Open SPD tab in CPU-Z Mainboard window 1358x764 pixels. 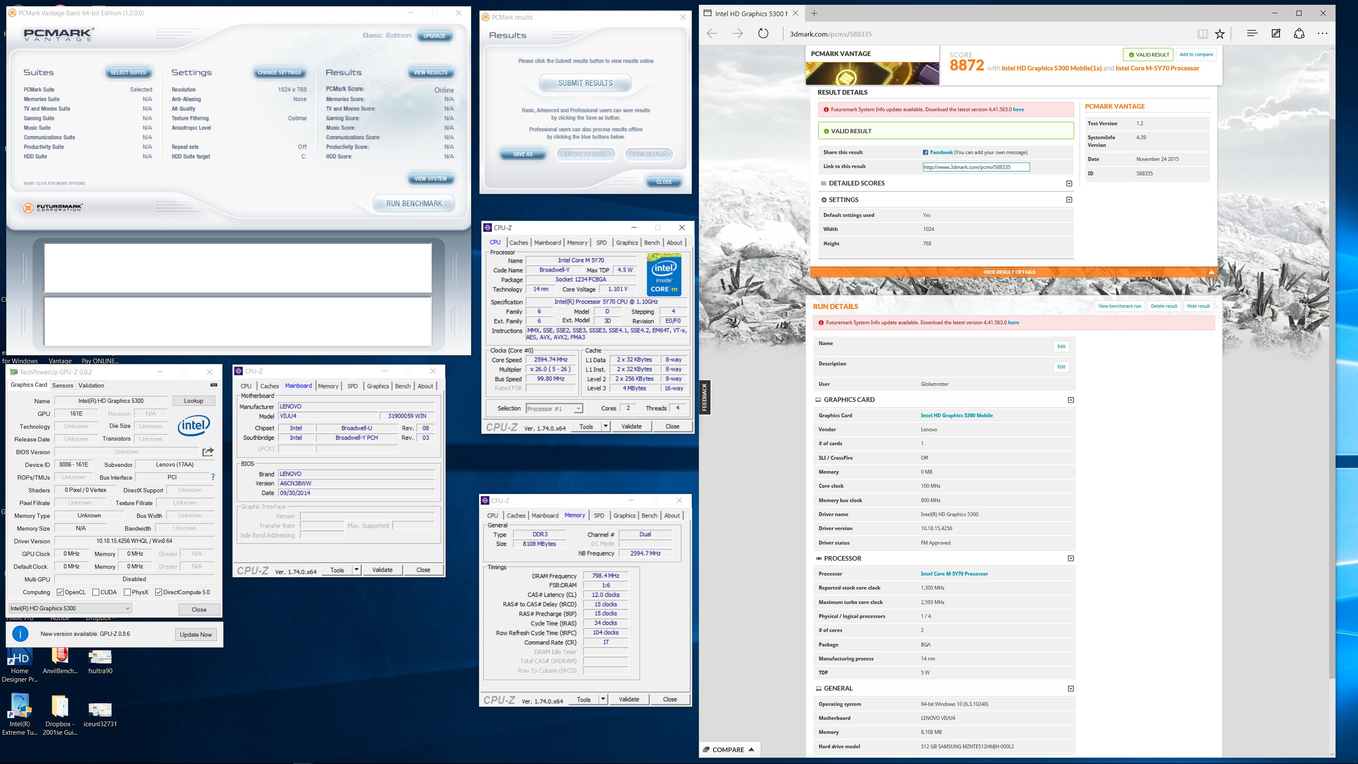[353, 386]
